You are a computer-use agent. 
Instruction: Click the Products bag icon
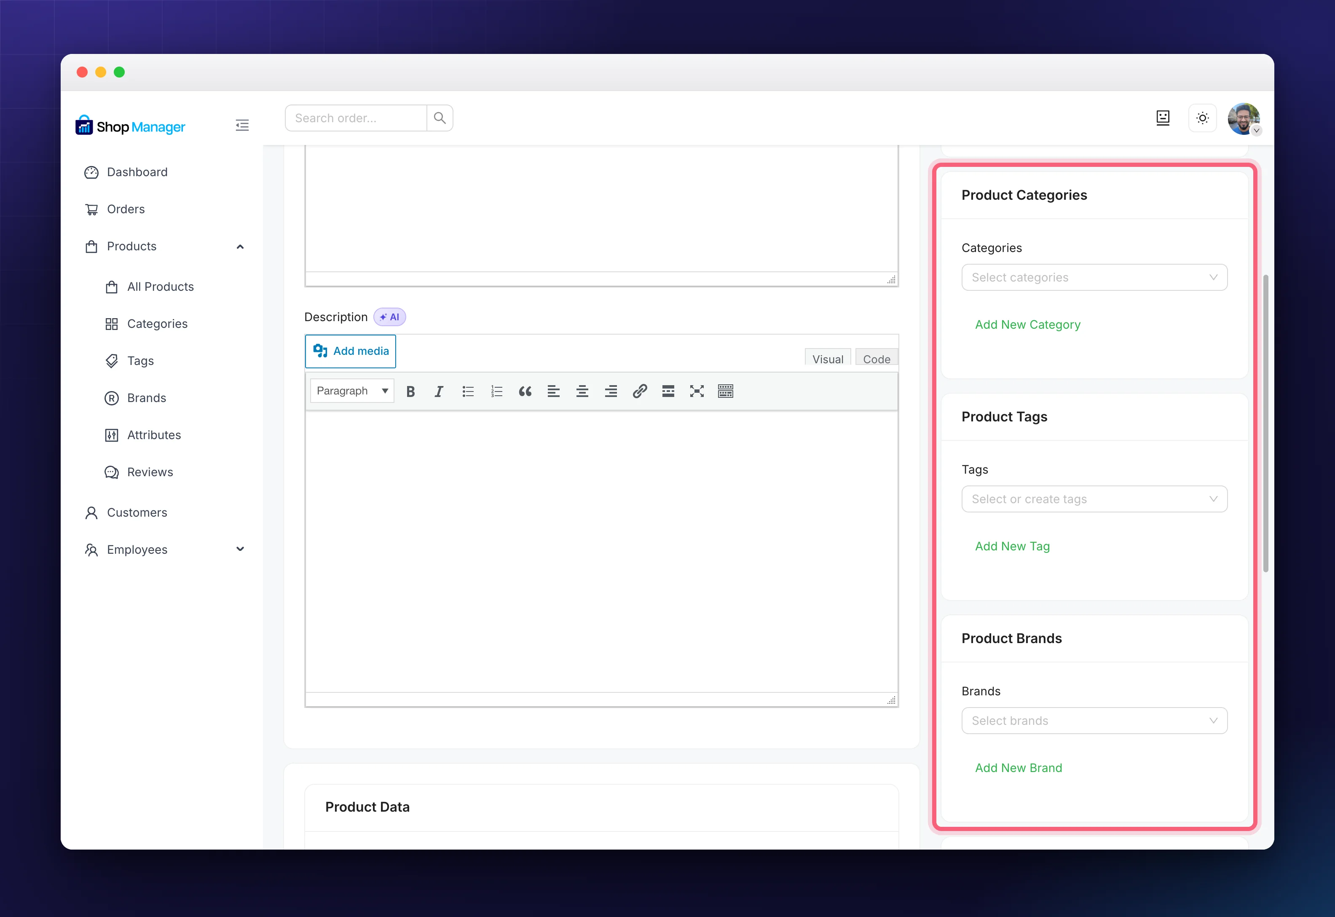(x=91, y=247)
